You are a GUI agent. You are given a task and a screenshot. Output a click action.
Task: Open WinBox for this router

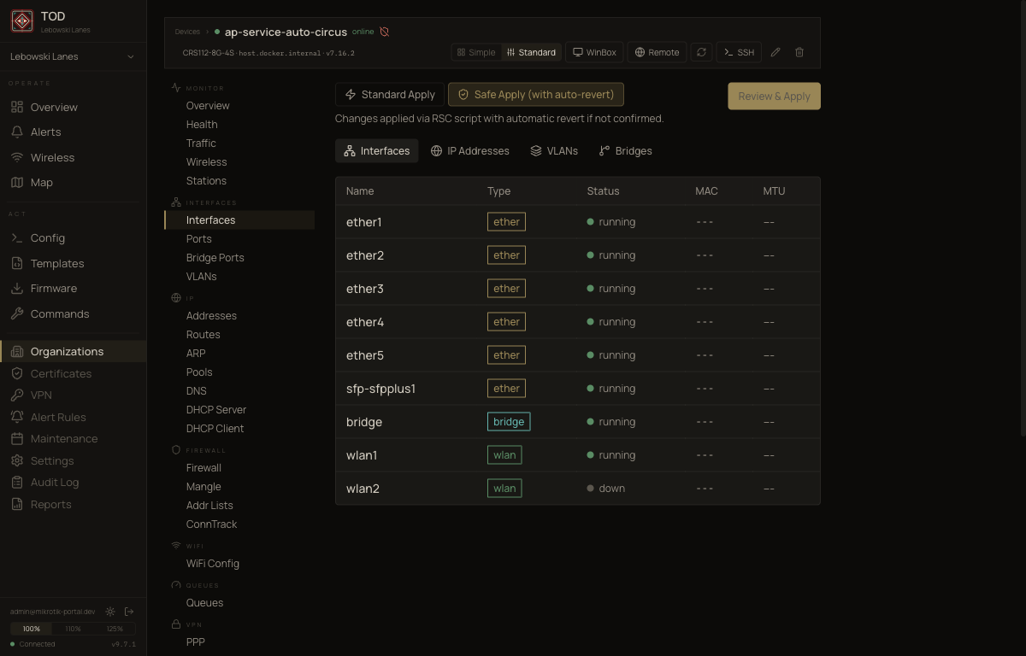click(594, 52)
